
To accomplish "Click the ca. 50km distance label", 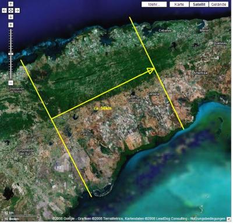I will coord(103,108).
